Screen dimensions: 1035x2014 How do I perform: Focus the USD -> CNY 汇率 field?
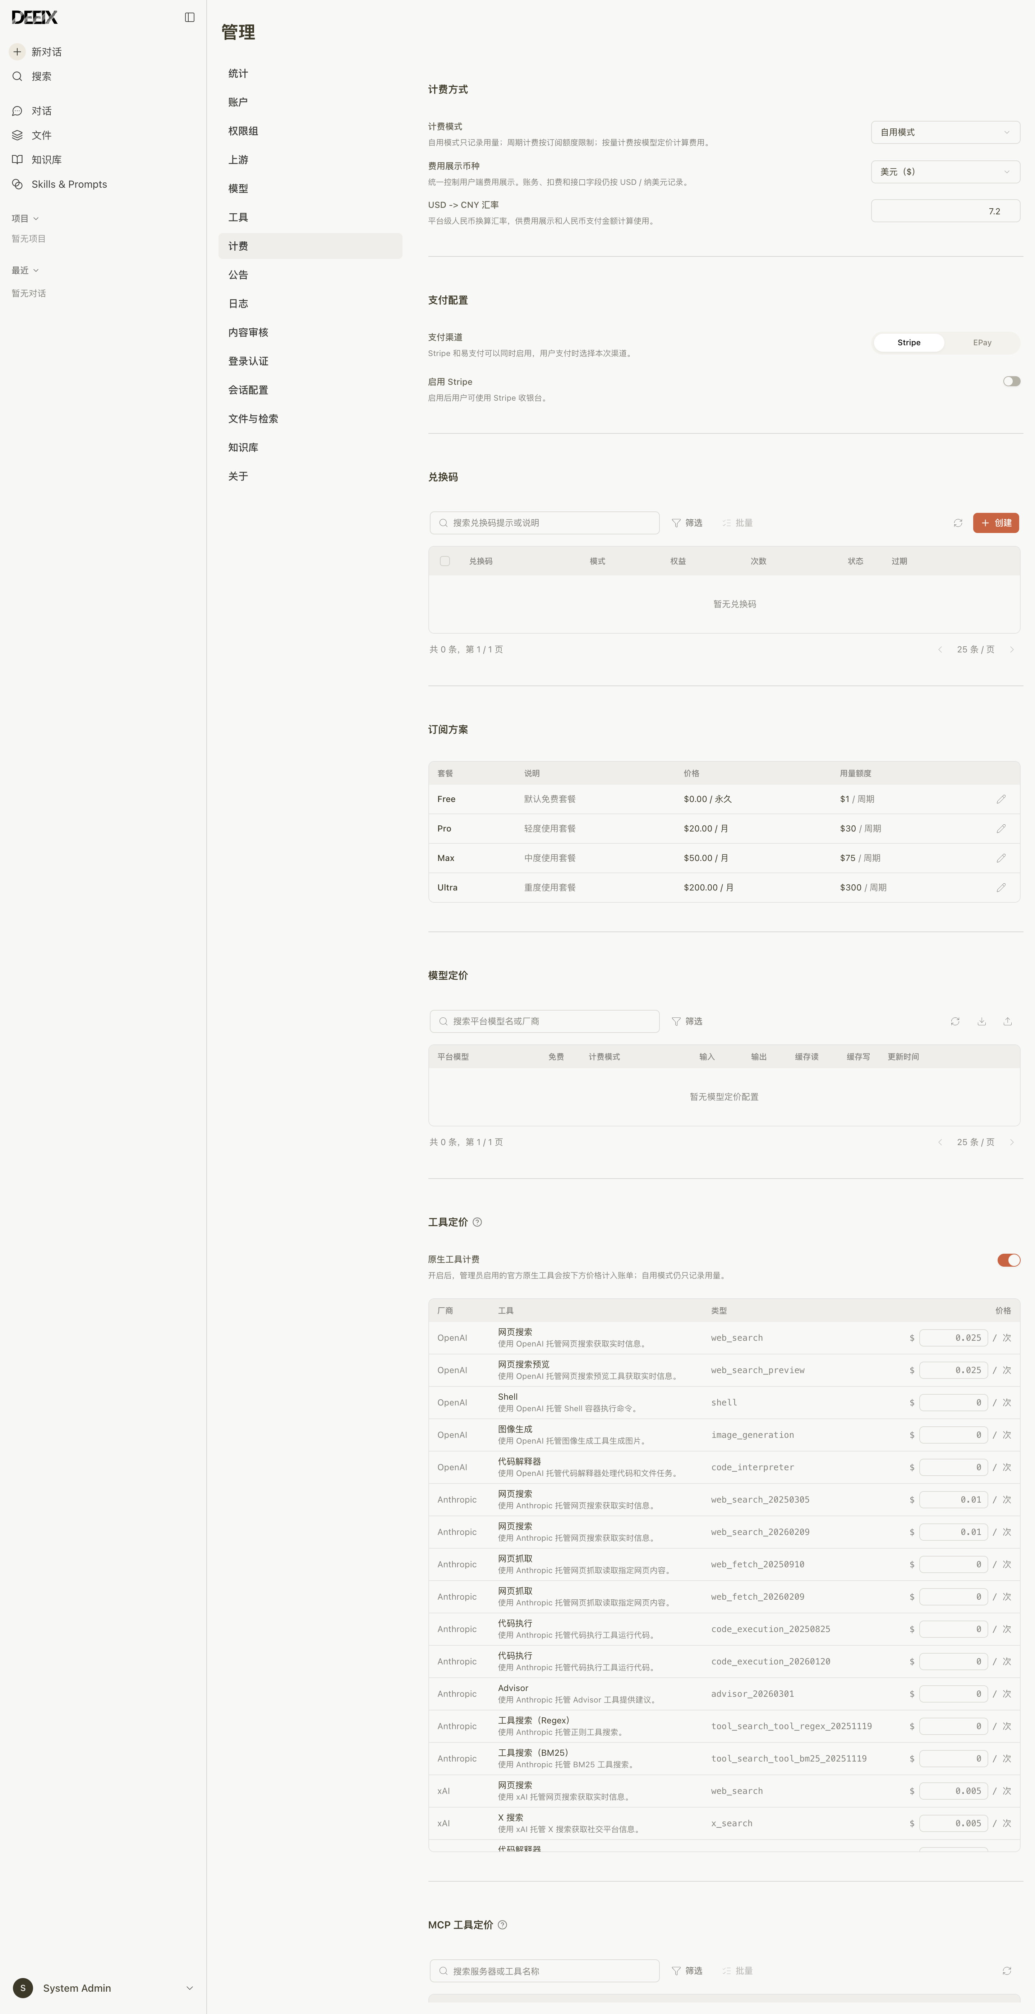[945, 211]
